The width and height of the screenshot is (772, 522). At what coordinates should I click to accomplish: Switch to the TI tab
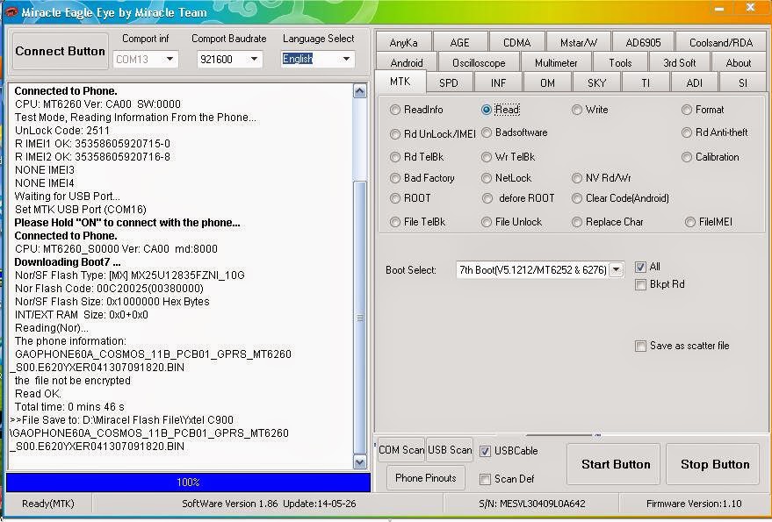click(x=646, y=82)
